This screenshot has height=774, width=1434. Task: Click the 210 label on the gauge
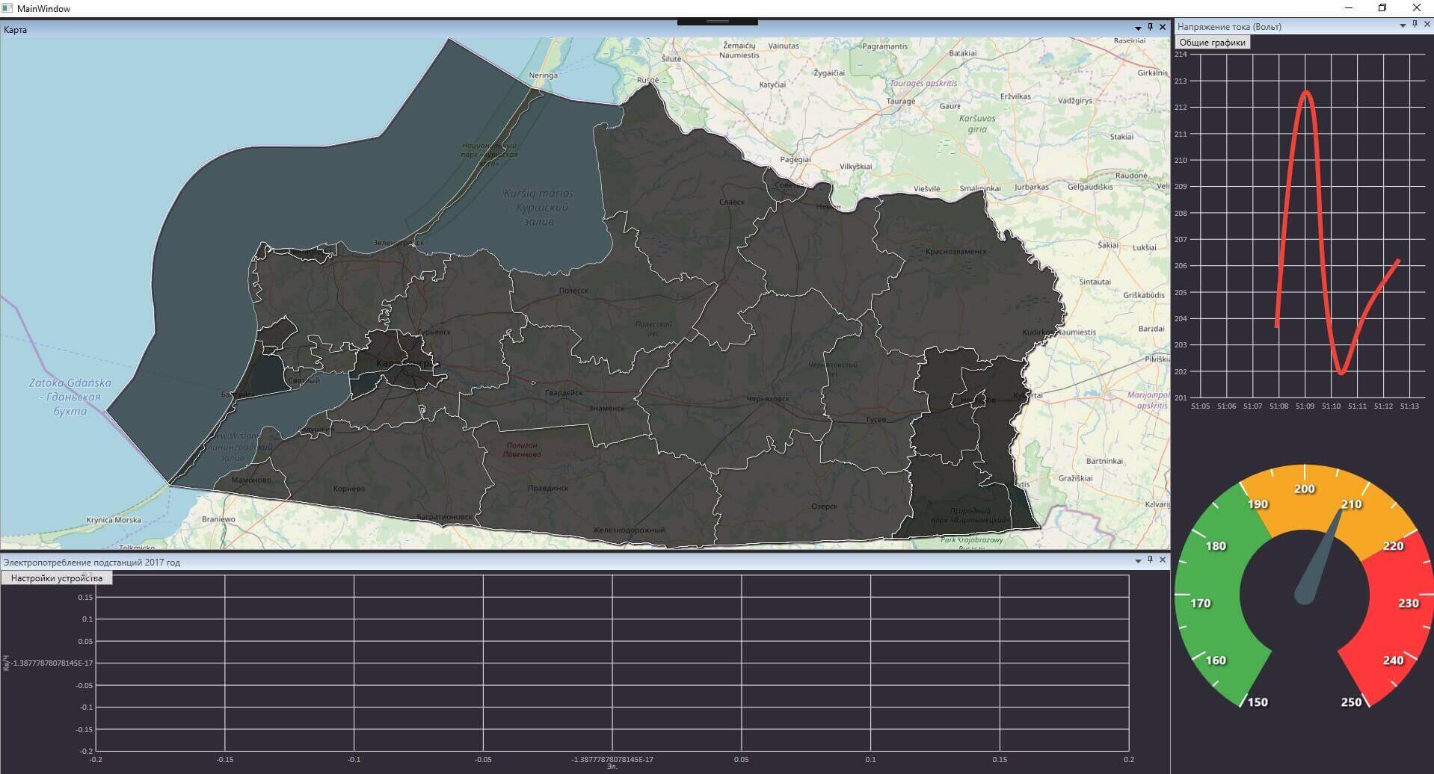(1351, 504)
